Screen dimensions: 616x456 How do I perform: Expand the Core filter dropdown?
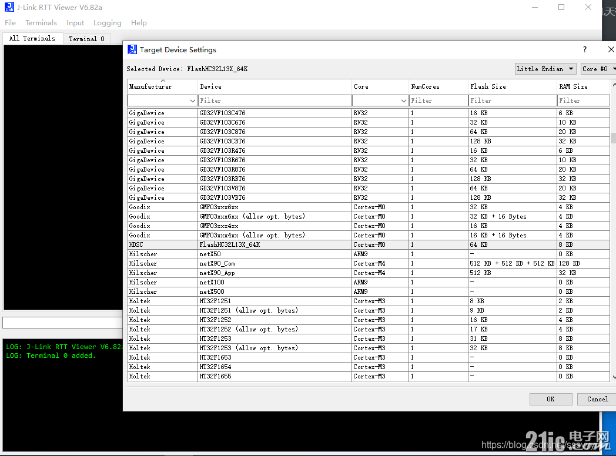point(403,101)
